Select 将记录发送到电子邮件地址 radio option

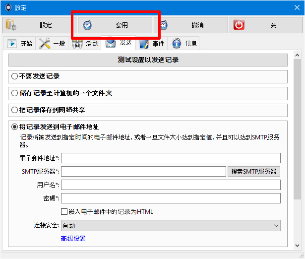[15, 127]
